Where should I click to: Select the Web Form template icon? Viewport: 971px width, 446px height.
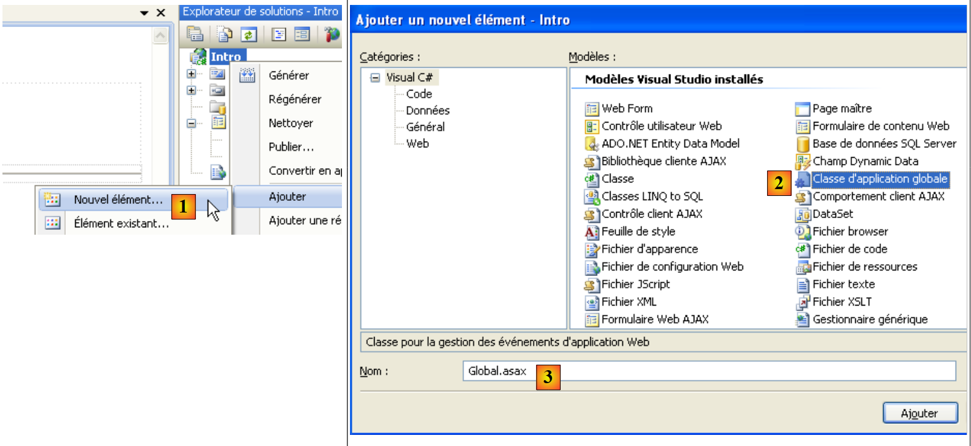pyautogui.click(x=591, y=109)
